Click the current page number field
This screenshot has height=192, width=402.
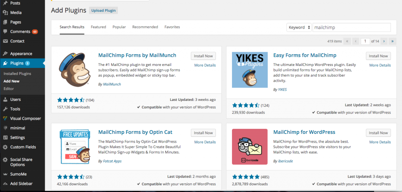tap(365, 41)
